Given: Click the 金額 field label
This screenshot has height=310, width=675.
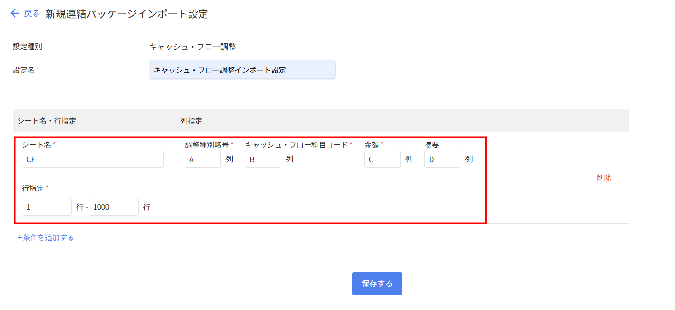Looking at the screenshot, I should 372,145.
